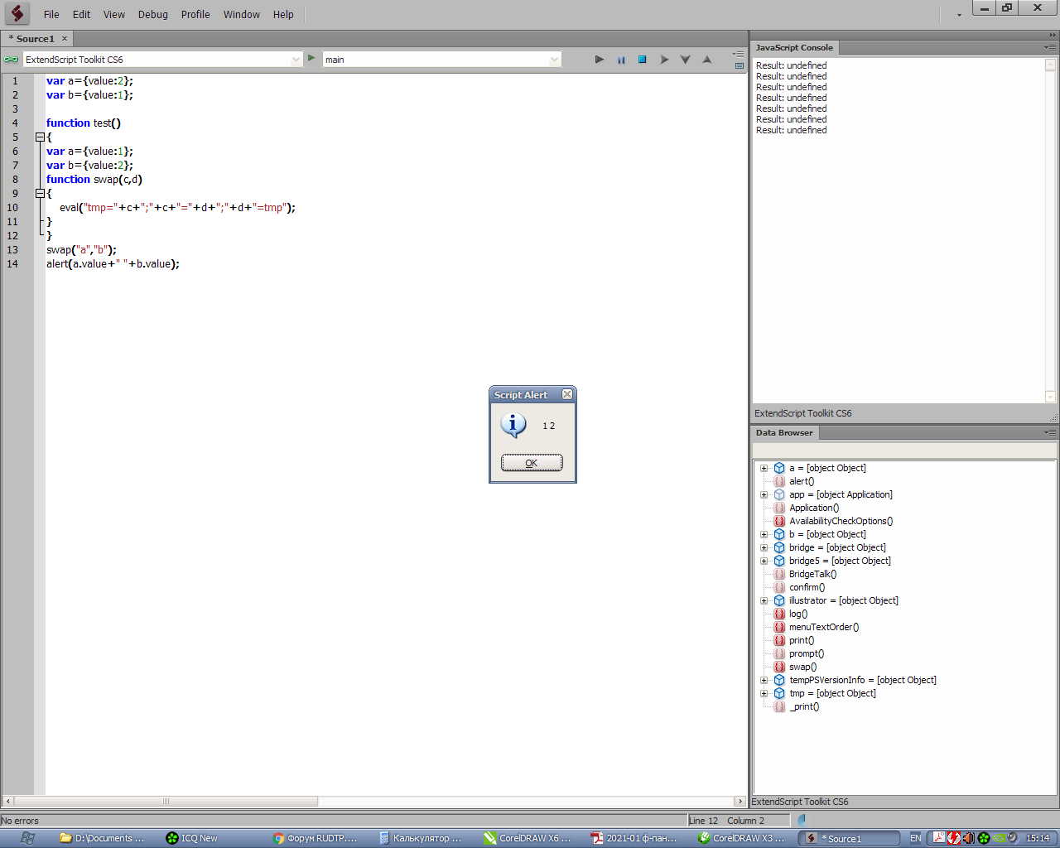Click the Run script play button
1060x848 pixels.
[x=600, y=60]
